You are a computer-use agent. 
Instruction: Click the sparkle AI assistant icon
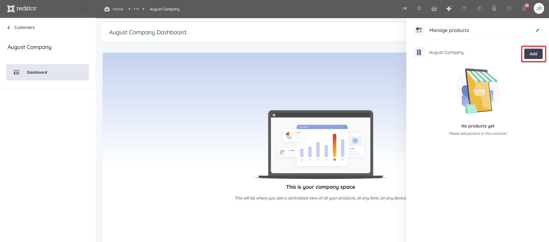(449, 8)
